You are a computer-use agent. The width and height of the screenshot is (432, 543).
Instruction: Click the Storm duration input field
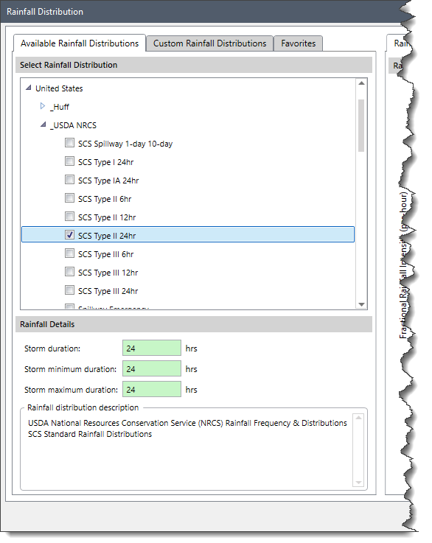tap(152, 348)
